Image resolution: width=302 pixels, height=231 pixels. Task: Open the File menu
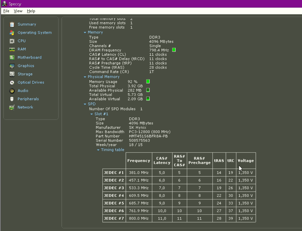6,11
